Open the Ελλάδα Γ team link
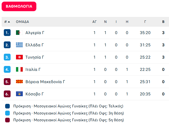 [35, 45]
